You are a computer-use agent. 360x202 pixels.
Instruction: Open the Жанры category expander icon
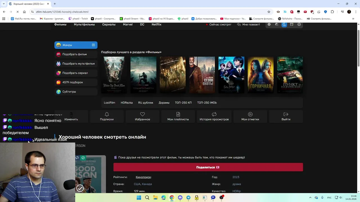coord(93,45)
